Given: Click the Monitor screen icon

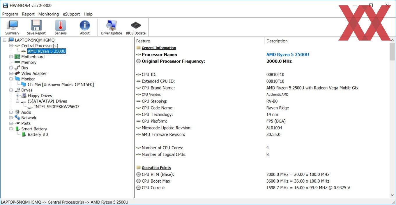Looking at the screenshot, I should [x=17, y=79].
